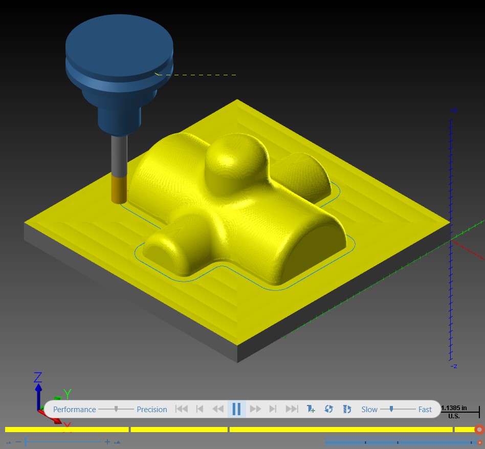The width and height of the screenshot is (485, 449).
Task: Click the second yellow timeline segment
Action: click(179, 430)
